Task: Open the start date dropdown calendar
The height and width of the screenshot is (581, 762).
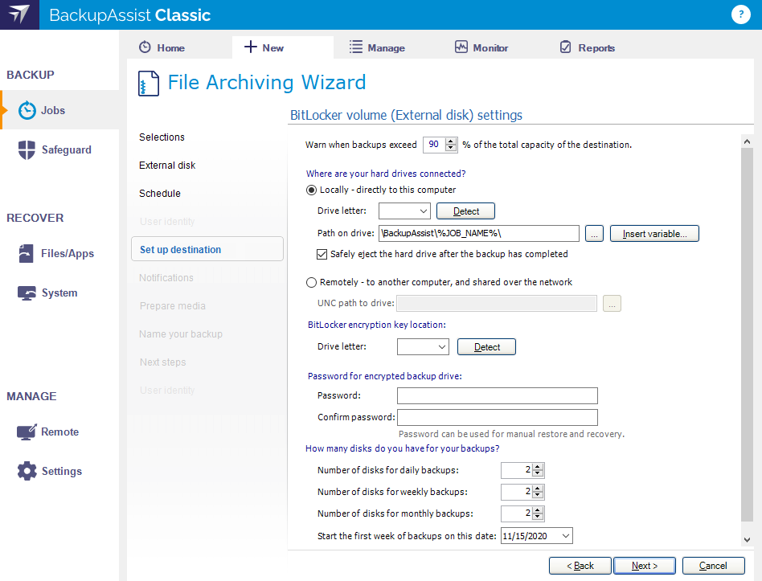Action: pos(566,536)
